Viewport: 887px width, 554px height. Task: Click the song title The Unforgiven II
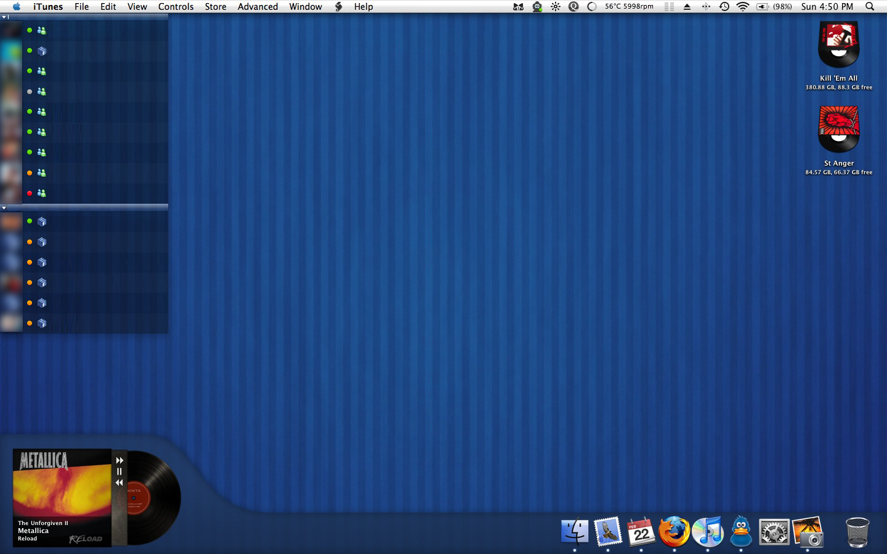click(43, 523)
